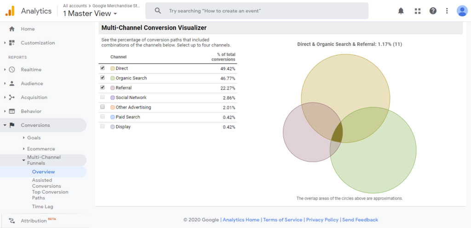Click the notifications bell icon
The width and height of the screenshot is (471, 228).
pos(401,11)
